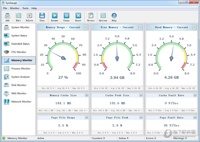Expand the Free Memory - Current dropdown arrow
Image resolution: width=200 pixels, height=142 pixels.
coord(140,27)
